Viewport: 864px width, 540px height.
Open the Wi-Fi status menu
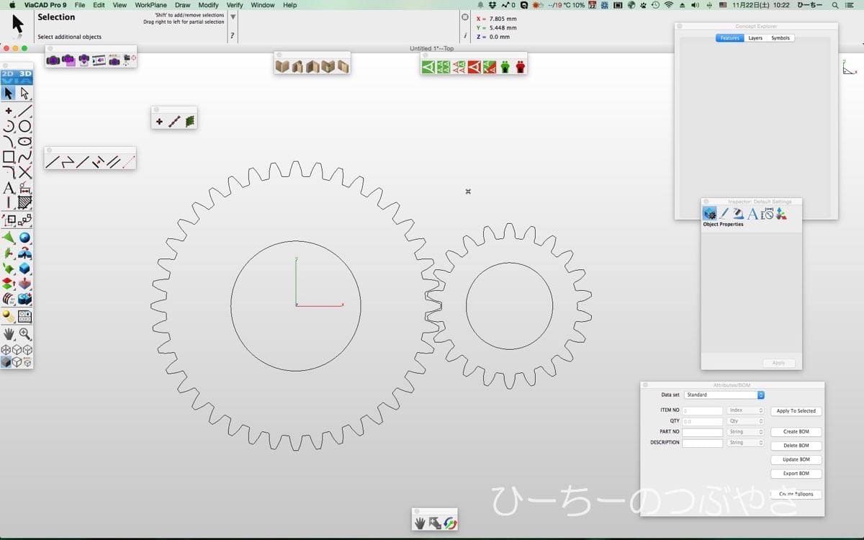668,5
